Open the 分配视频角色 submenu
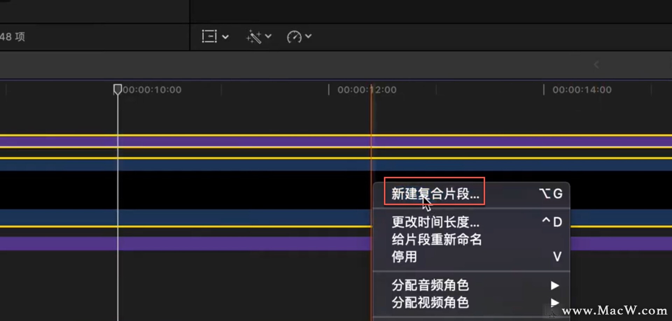The width and height of the screenshot is (672, 321). point(471,302)
